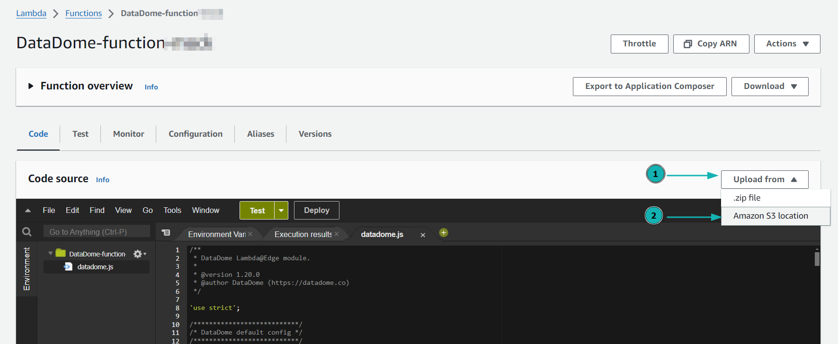Screen dimensions: 838x344
Task: Click the tab list menu icon
Action: 166,233
